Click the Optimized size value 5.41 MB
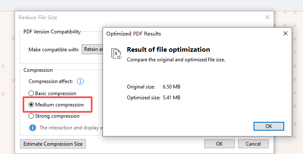This screenshot has width=303, height=154. pyautogui.click(x=172, y=98)
